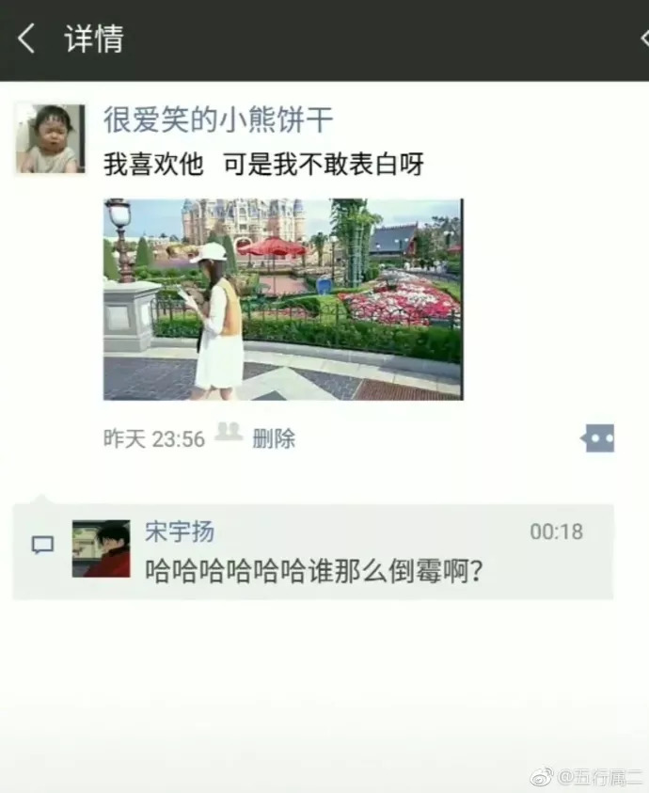649x793 pixels.
Task: Tap the speech bubble comment icon
Action: pos(42,546)
